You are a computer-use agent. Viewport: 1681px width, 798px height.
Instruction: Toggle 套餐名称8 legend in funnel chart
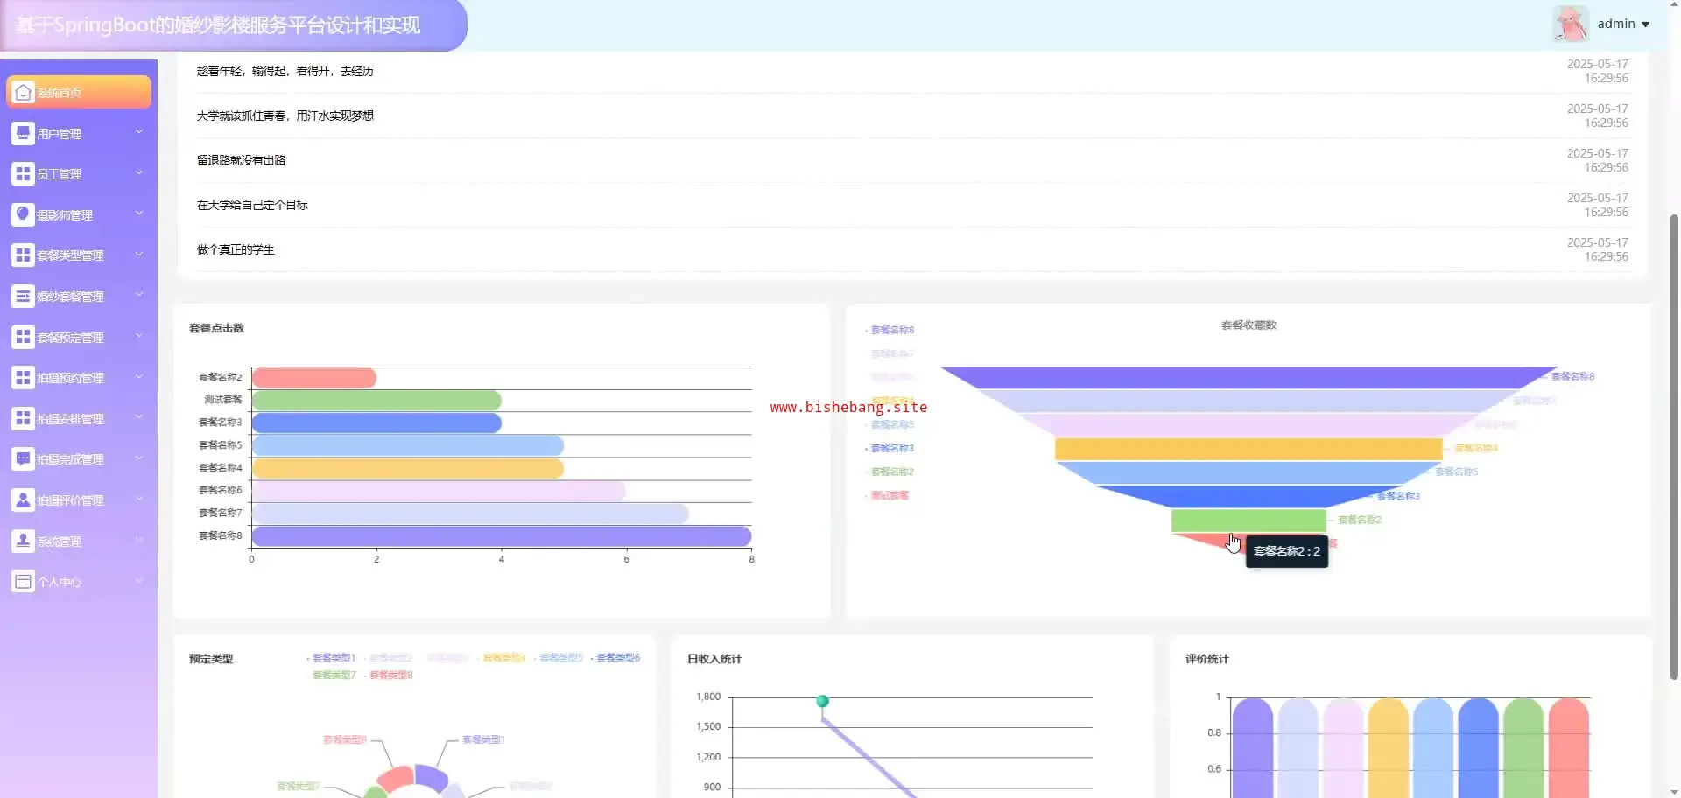(x=891, y=330)
